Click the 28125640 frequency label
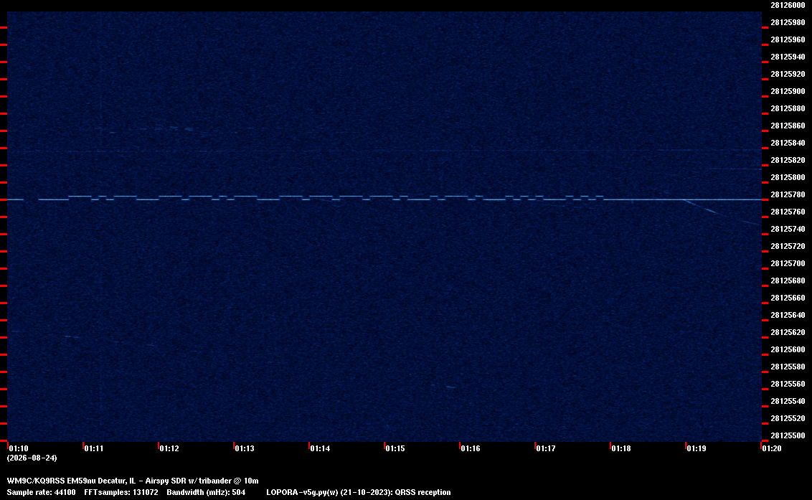 (x=788, y=314)
